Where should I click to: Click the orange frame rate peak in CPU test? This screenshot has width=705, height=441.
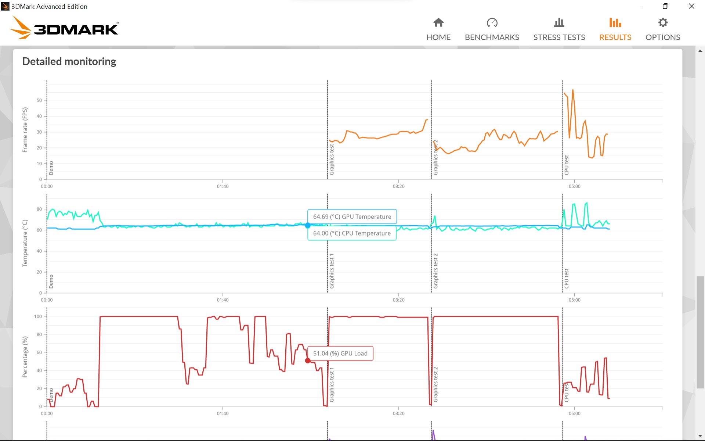(573, 90)
